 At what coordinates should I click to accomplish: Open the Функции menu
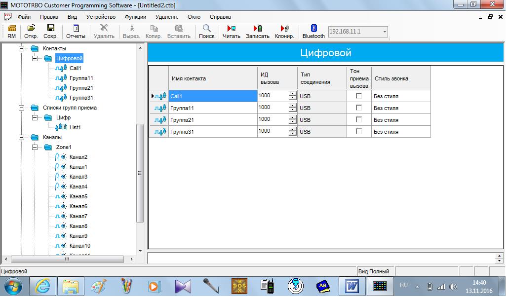[x=135, y=17]
